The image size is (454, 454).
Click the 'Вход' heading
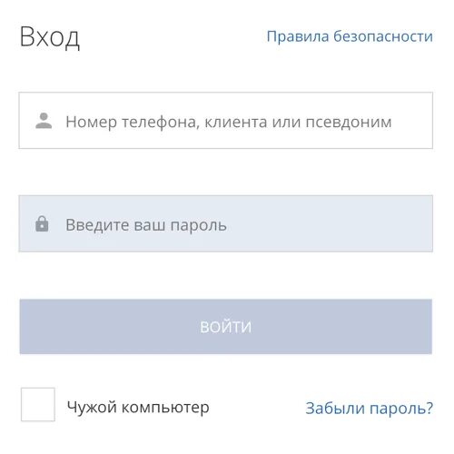pos(50,37)
